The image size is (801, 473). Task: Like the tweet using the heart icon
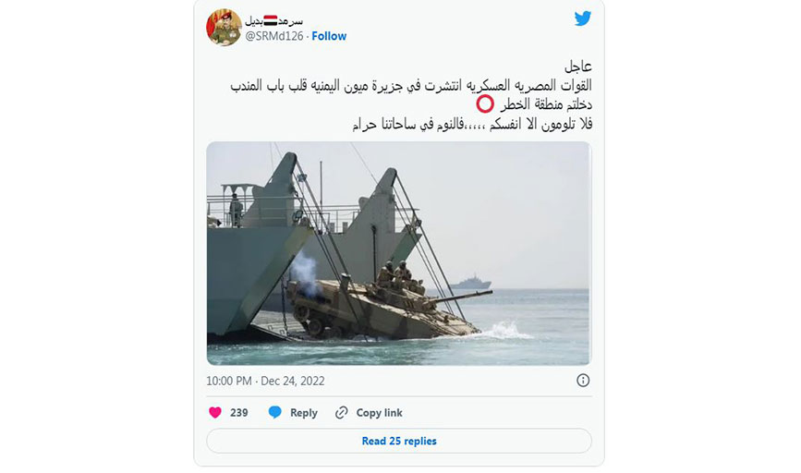215,412
